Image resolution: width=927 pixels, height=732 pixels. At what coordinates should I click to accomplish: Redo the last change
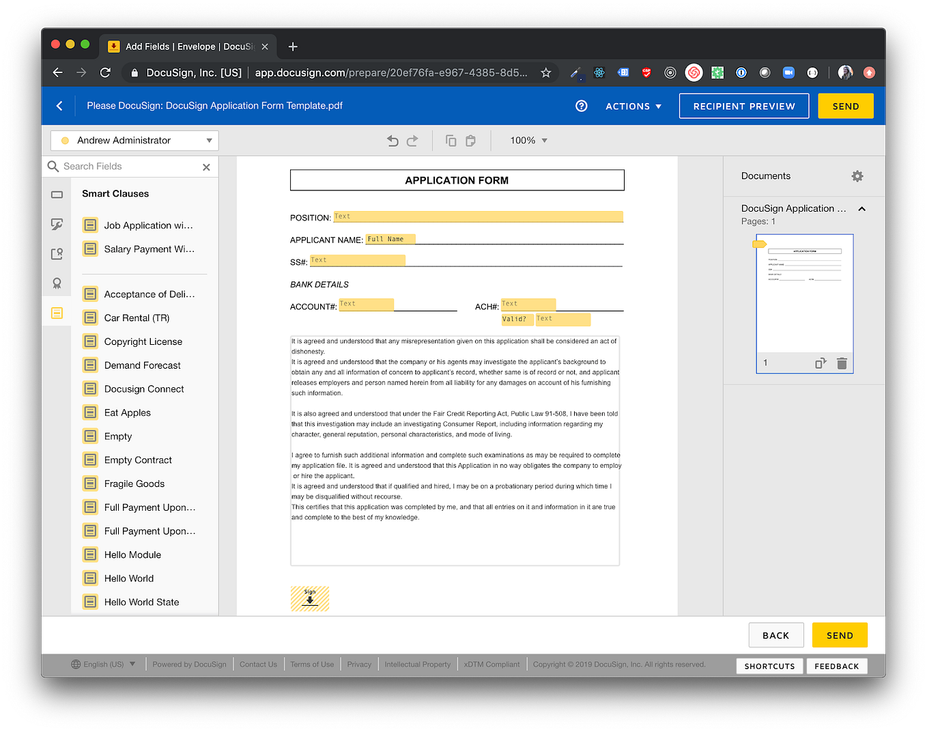(412, 140)
